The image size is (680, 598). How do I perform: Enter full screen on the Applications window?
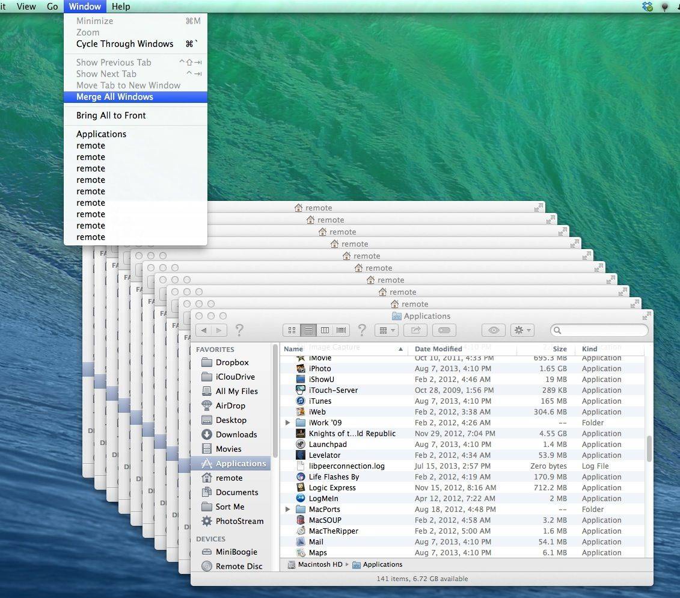tap(646, 316)
